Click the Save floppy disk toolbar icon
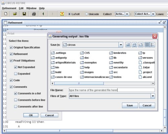Screen dimensions: 168x134 pos(24,14)
